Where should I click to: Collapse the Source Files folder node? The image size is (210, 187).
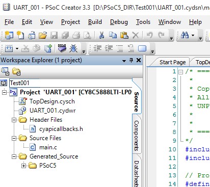(x=14, y=138)
